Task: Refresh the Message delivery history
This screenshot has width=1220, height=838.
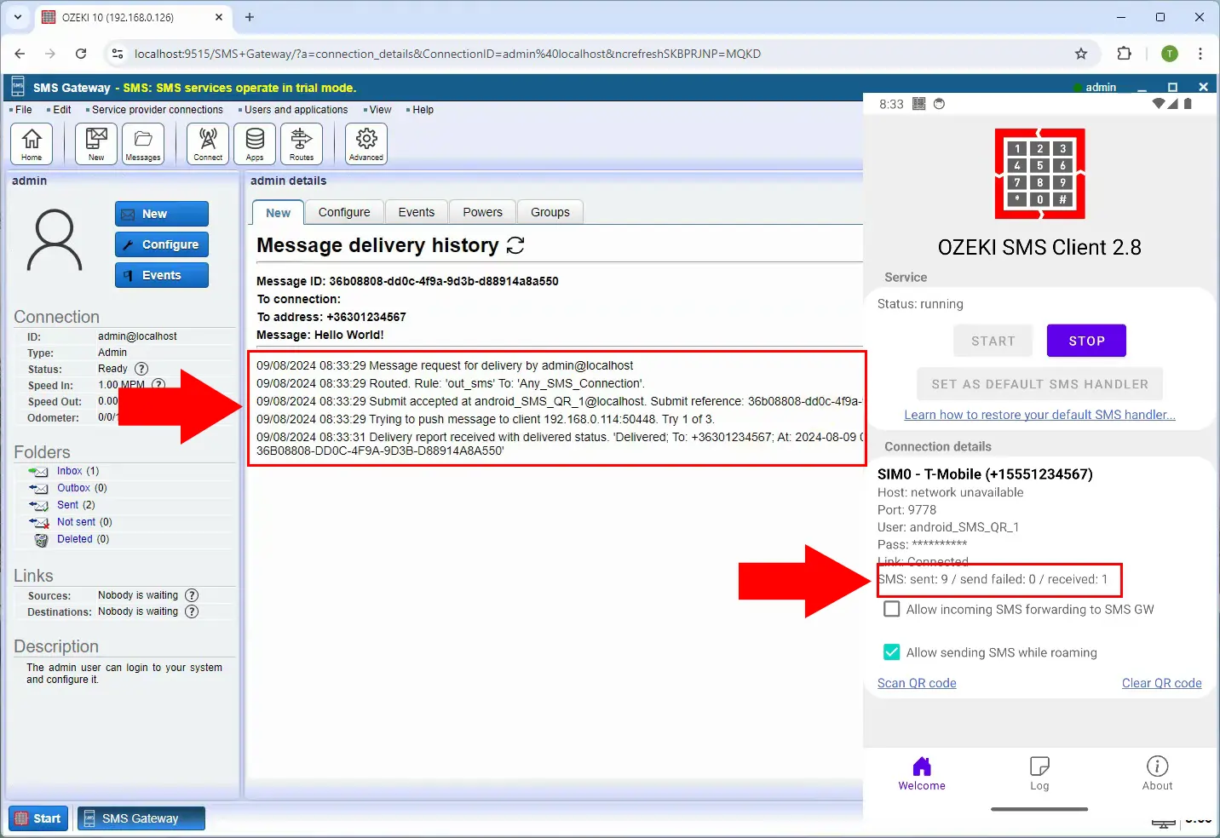Action: pyautogui.click(x=515, y=245)
